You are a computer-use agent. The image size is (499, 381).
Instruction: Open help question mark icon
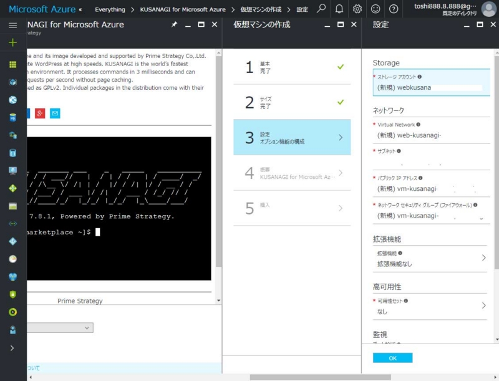point(394,9)
